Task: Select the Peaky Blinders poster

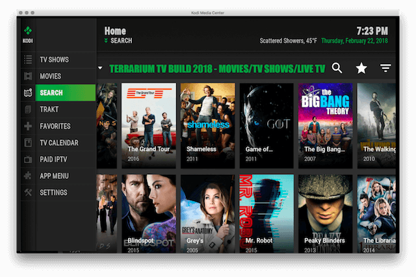Action: coord(326,213)
